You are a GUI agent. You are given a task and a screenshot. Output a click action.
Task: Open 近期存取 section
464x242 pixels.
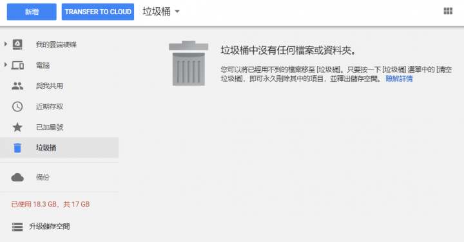click(50, 107)
